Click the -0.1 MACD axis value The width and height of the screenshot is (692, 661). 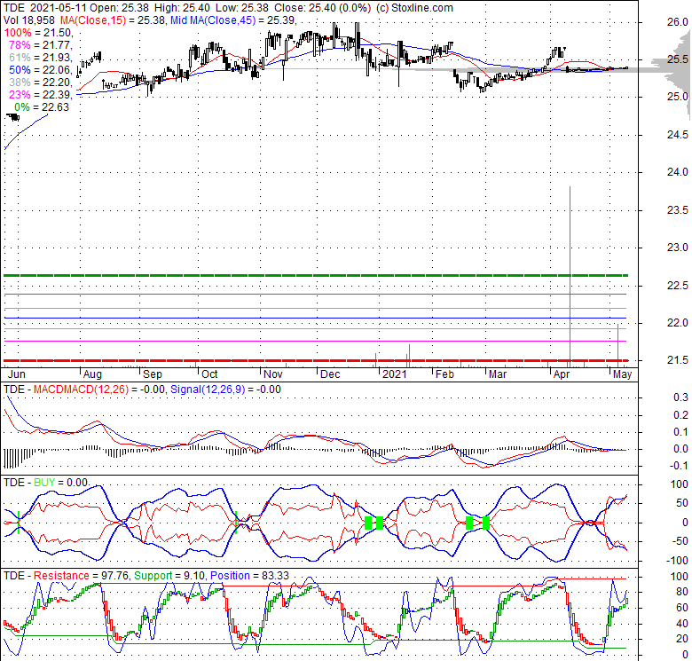click(x=679, y=466)
